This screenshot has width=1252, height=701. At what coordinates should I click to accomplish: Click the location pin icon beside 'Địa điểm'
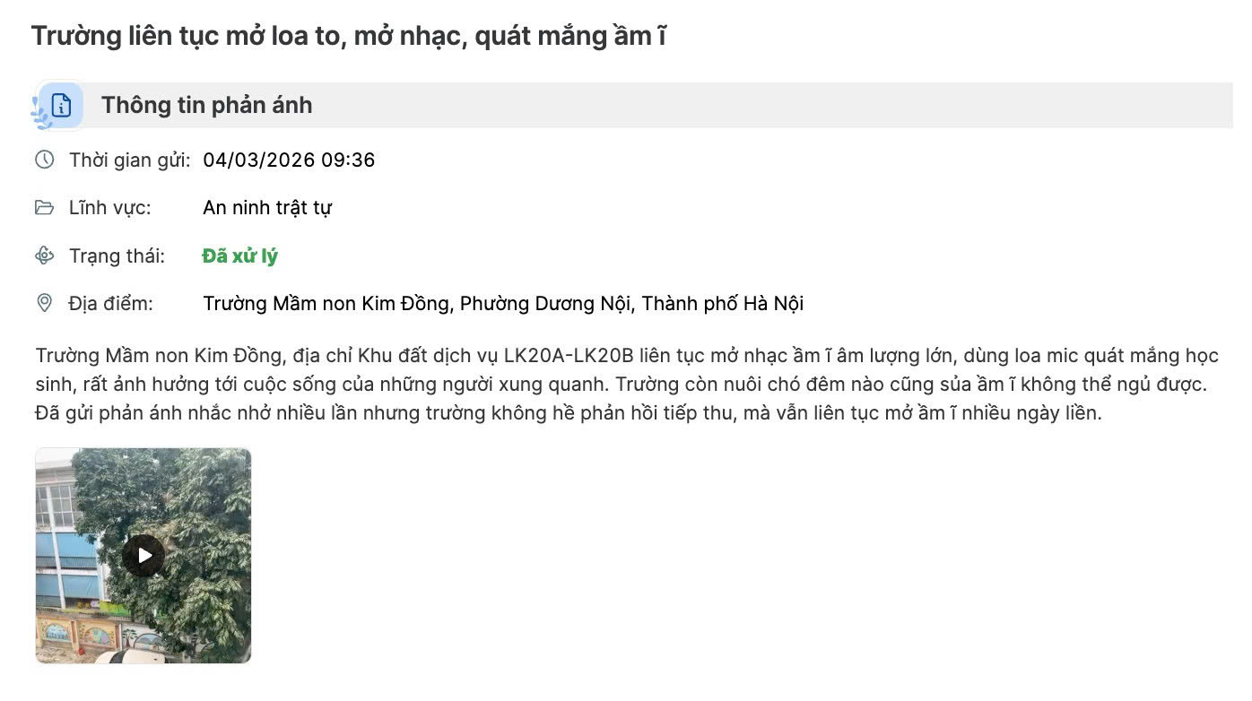pos(44,303)
